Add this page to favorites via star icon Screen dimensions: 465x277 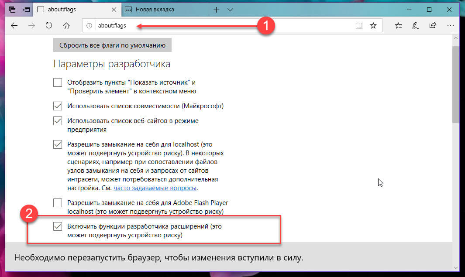tap(373, 25)
